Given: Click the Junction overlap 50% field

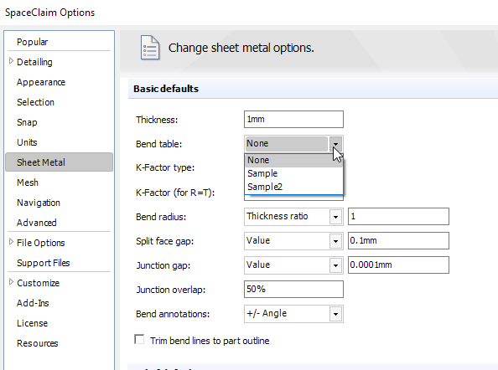Looking at the screenshot, I should coord(293,289).
